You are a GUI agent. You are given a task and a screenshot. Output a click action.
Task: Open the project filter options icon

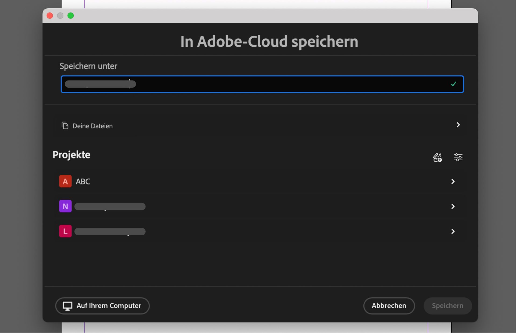pos(458,157)
